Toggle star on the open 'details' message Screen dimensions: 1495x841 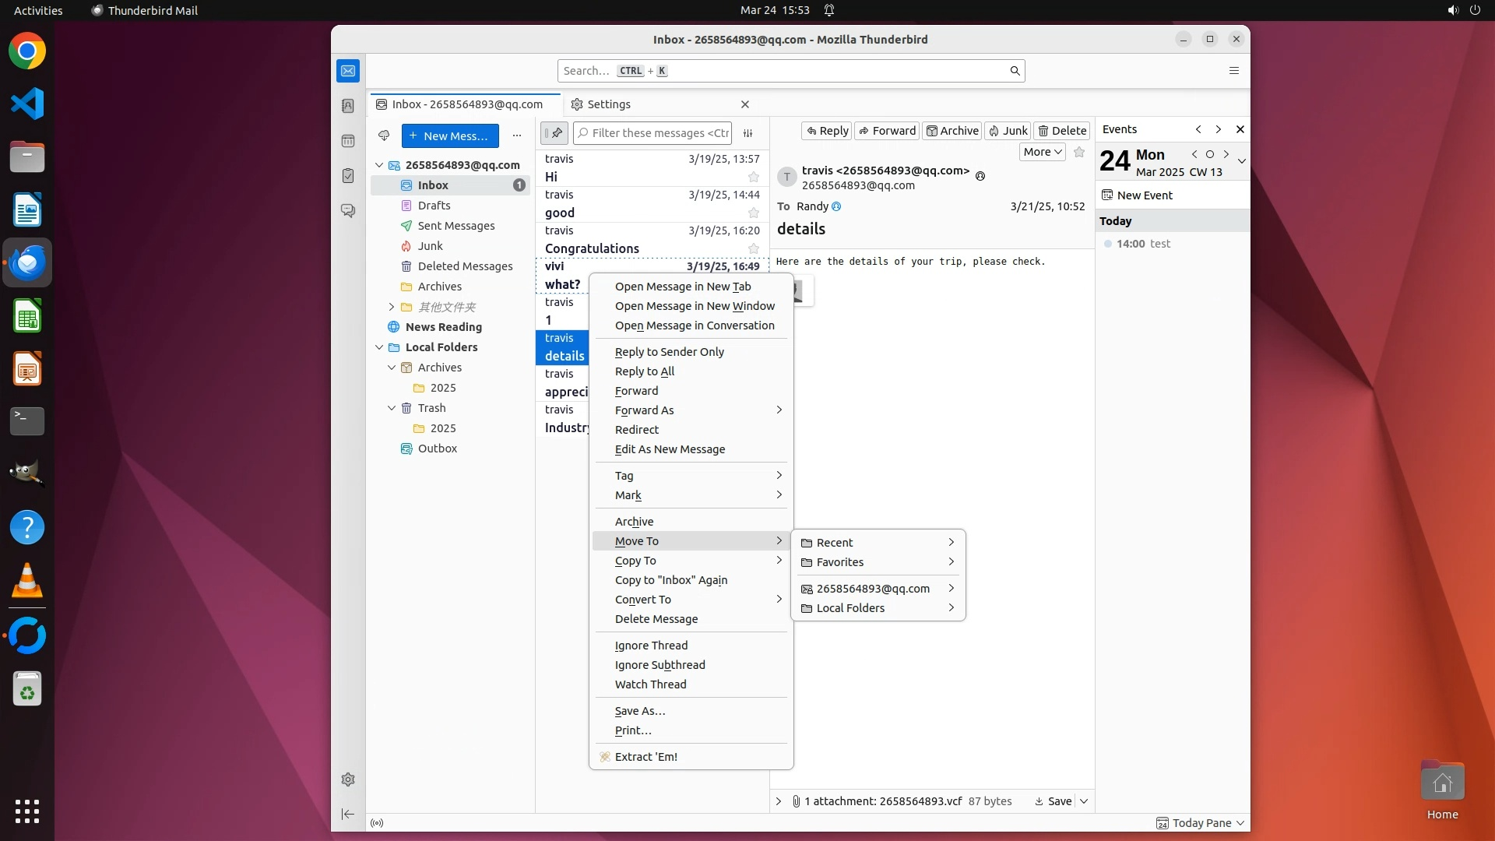click(1079, 153)
